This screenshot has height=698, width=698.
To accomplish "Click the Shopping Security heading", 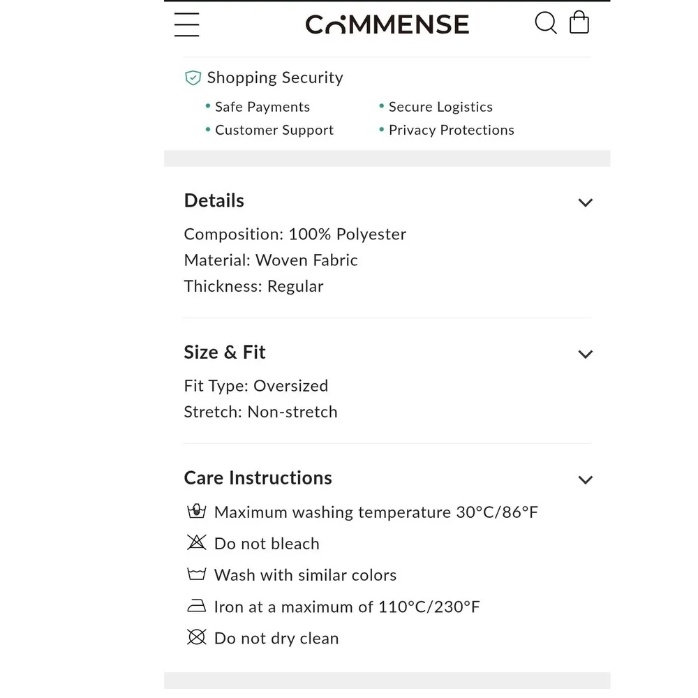I will pos(275,77).
